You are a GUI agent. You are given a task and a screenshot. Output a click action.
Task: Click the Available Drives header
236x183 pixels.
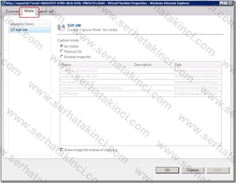tap(30, 24)
